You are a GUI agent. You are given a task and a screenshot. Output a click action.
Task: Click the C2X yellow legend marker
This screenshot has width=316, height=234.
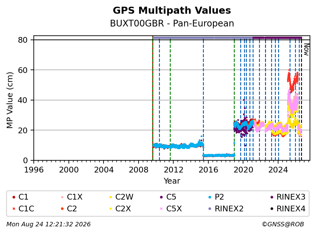click(111, 209)
